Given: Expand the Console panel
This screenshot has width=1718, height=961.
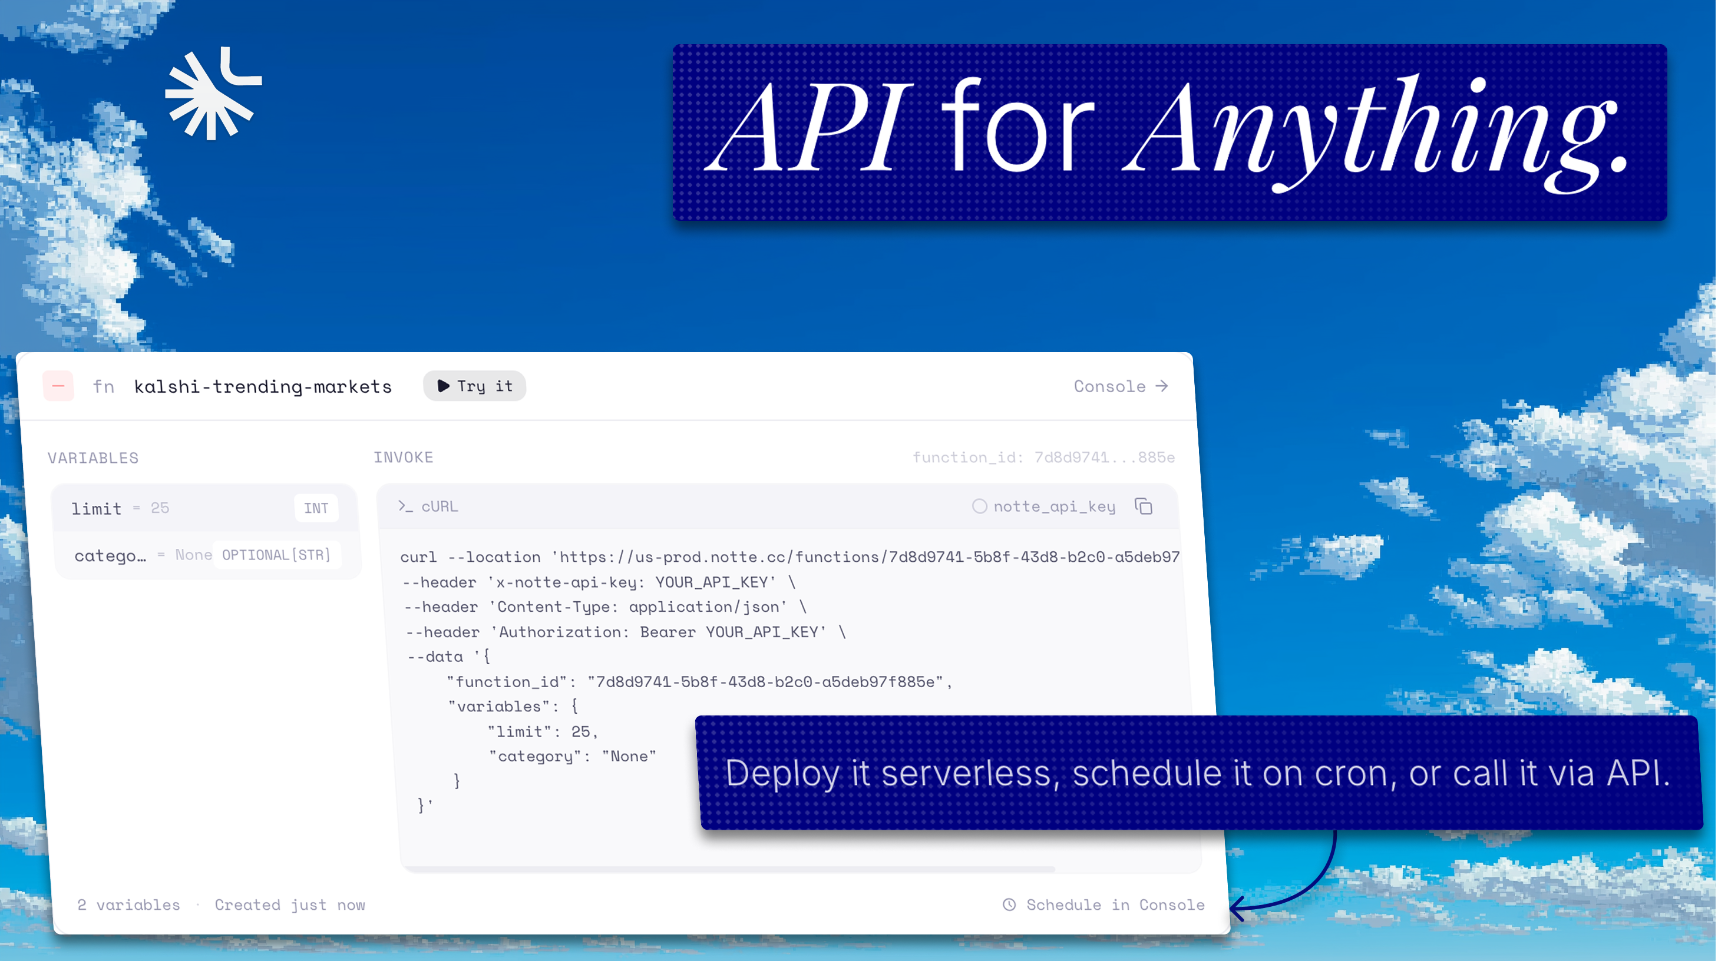Looking at the screenshot, I should pyautogui.click(x=1110, y=386).
